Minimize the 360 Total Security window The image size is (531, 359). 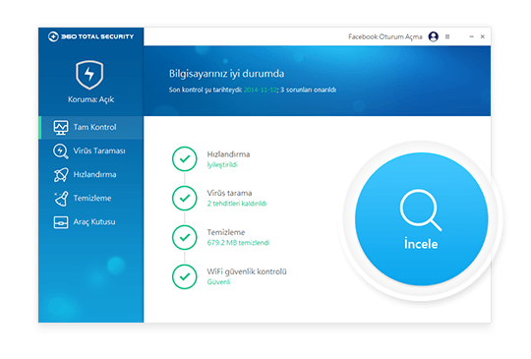click(471, 36)
